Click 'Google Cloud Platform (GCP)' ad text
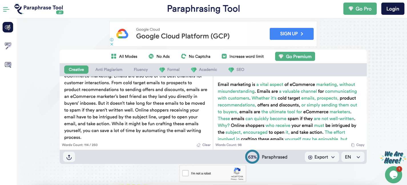Screen dimensions: 407x185 pos(183,36)
